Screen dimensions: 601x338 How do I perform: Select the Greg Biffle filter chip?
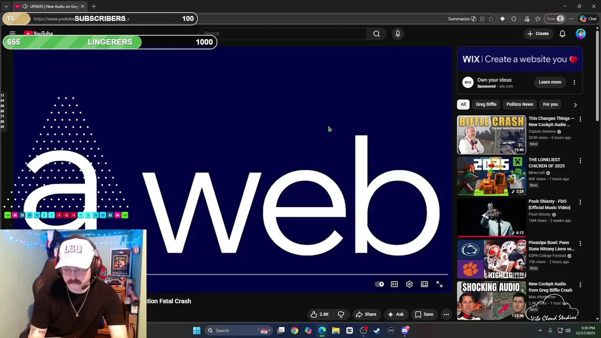[x=486, y=105]
